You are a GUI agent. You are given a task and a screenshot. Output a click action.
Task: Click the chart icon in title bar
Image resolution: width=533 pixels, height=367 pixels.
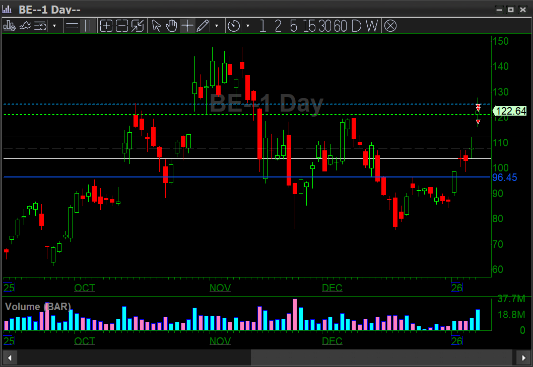coord(7,9)
